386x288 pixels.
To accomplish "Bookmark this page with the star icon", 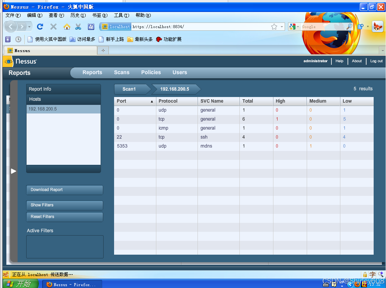I will pos(274,27).
